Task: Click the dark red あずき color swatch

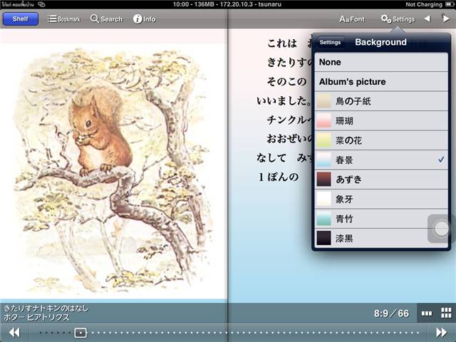Action: [x=323, y=180]
